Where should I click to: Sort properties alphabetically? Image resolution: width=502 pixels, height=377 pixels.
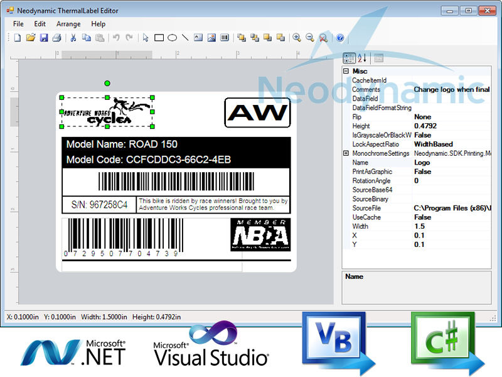(362, 58)
